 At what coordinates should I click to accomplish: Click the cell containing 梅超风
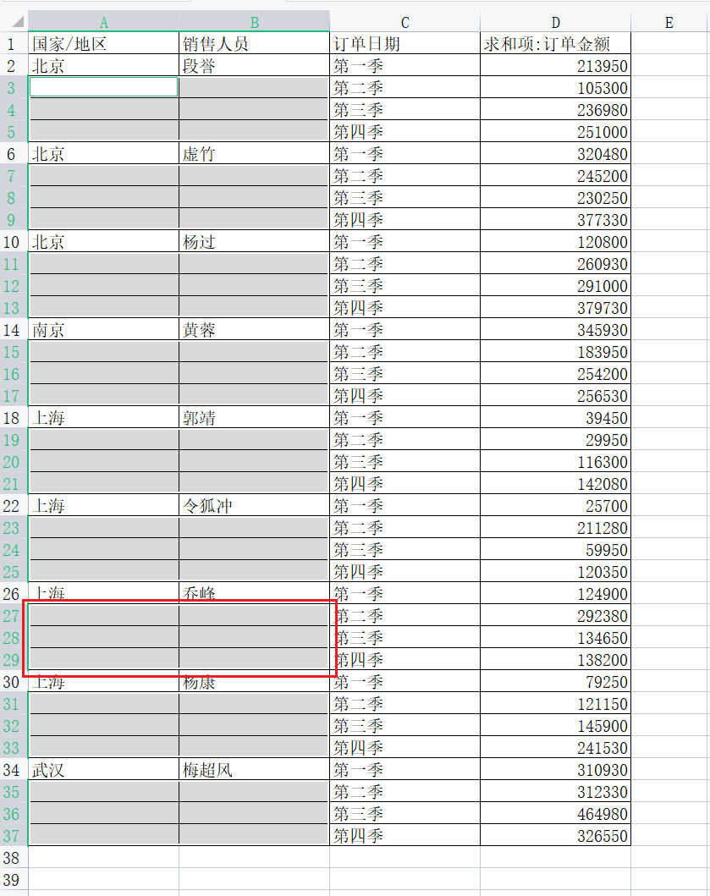coord(254,770)
